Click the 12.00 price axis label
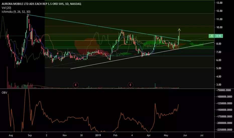The image size is (234, 138). [219, 11]
